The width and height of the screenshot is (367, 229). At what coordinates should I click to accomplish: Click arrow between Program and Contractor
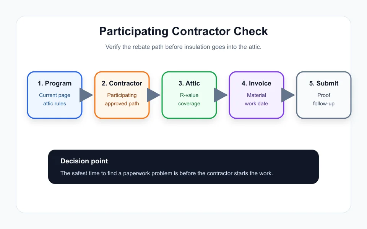(x=86, y=95)
